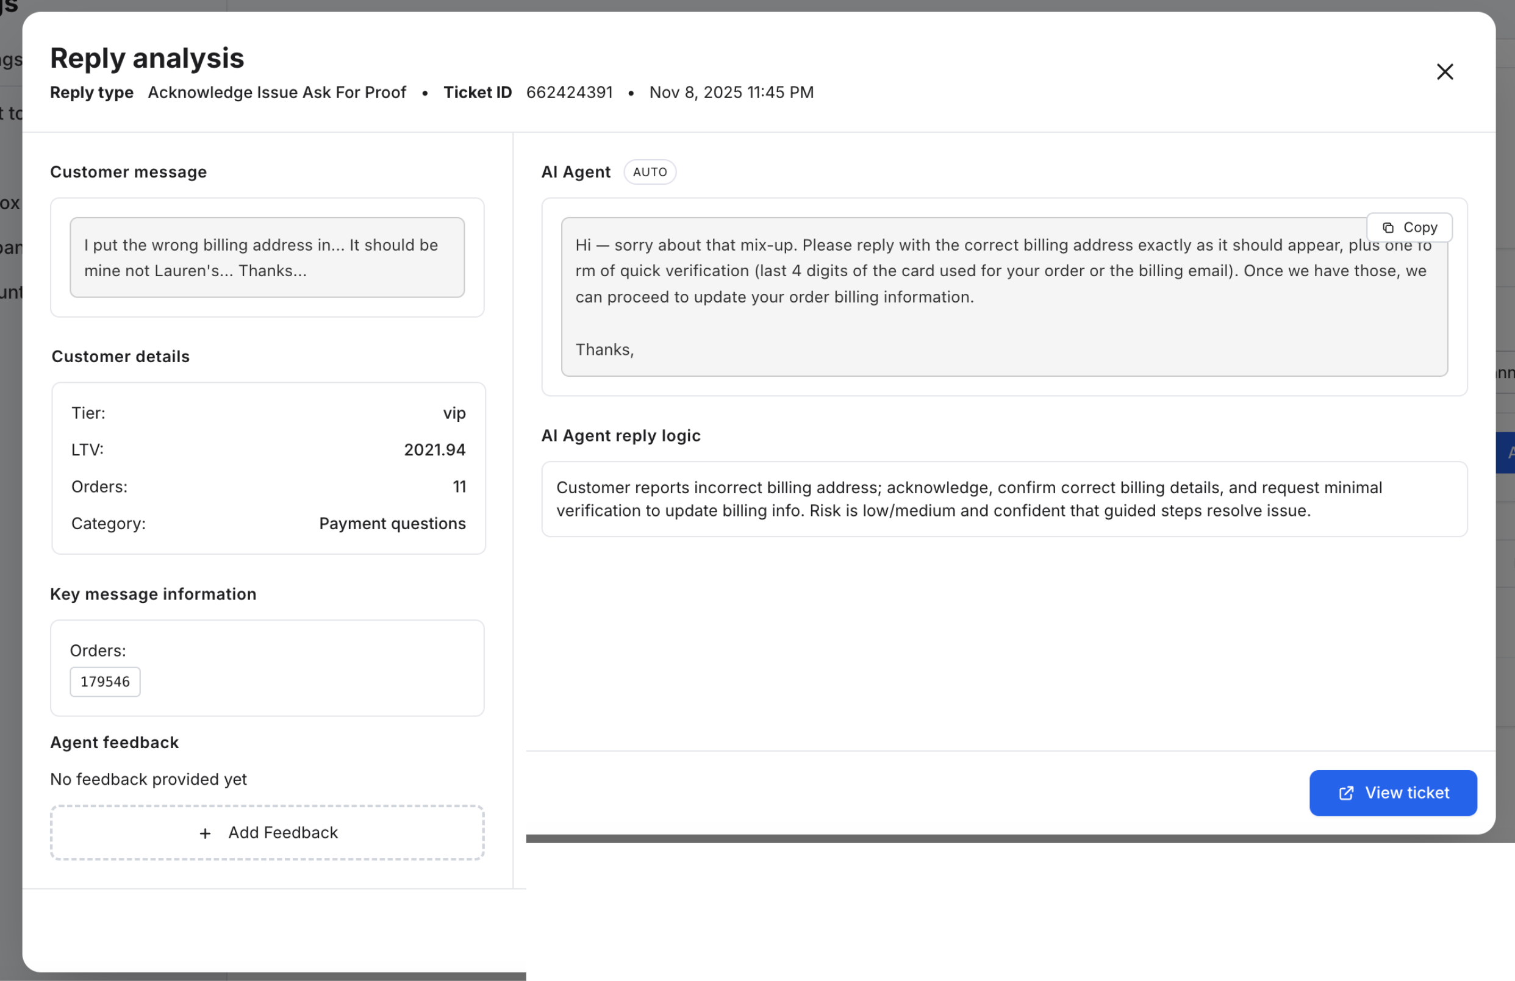Click the No feedback provided yet text

[x=148, y=779]
